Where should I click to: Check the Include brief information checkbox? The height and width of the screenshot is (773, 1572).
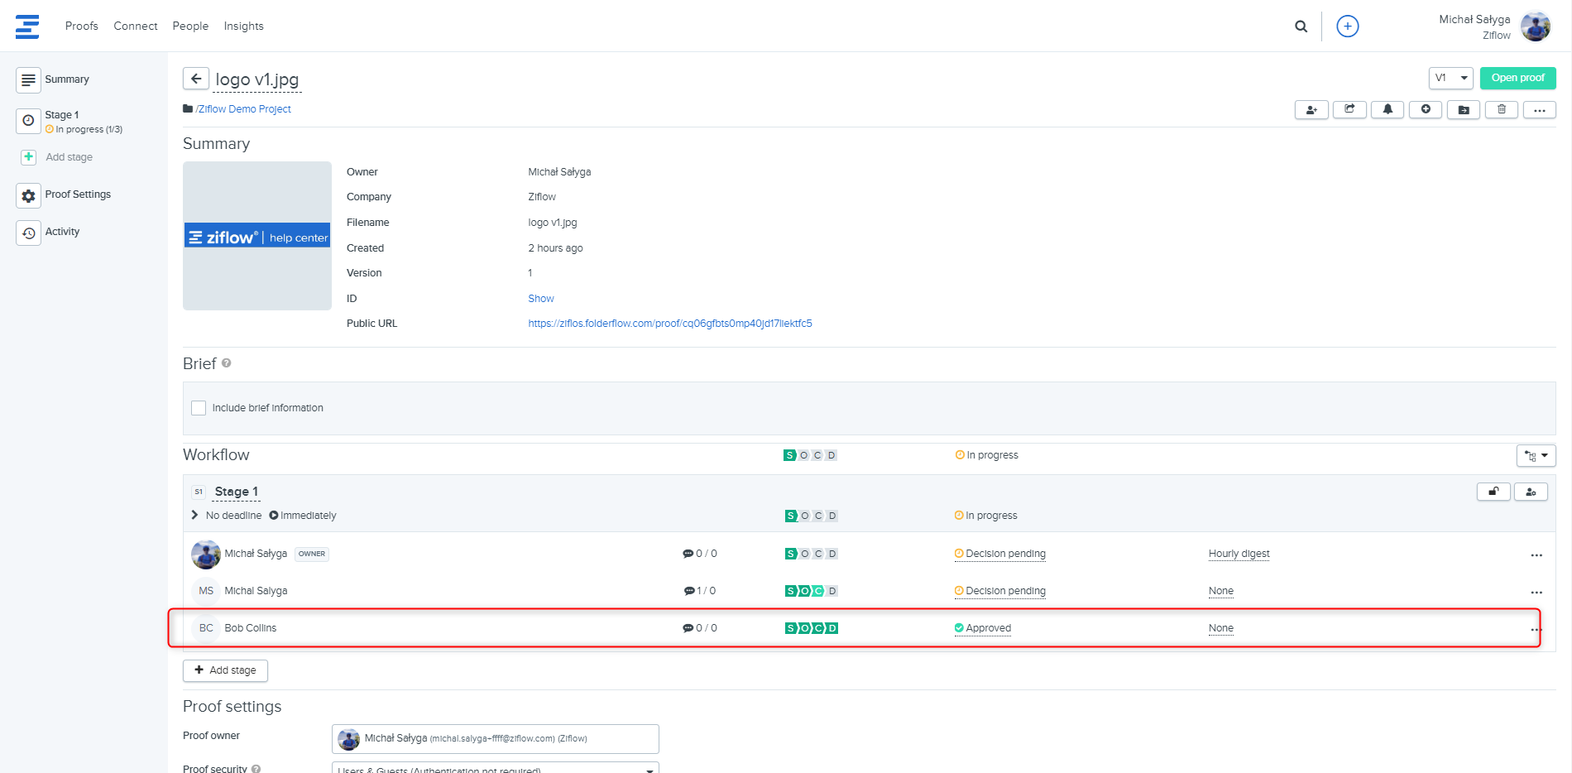199,408
